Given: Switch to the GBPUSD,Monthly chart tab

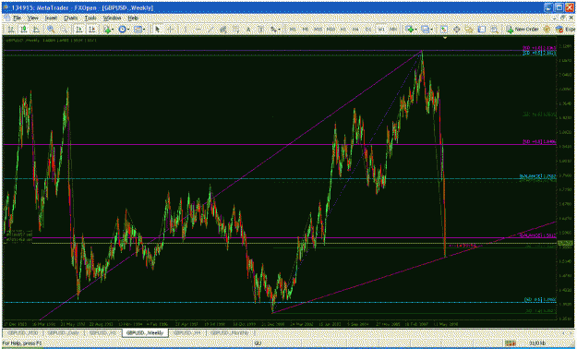Looking at the screenshot, I should (231, 332).
